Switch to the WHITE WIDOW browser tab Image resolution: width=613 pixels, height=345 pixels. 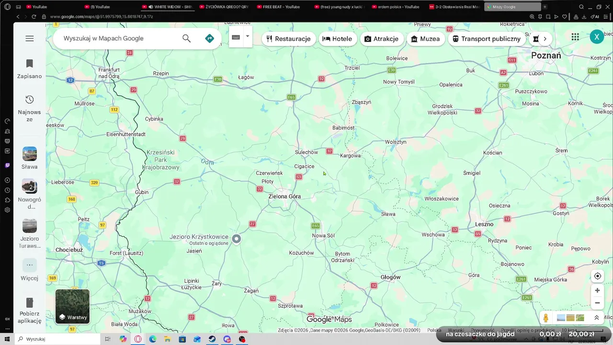click(x=168, y=7)
